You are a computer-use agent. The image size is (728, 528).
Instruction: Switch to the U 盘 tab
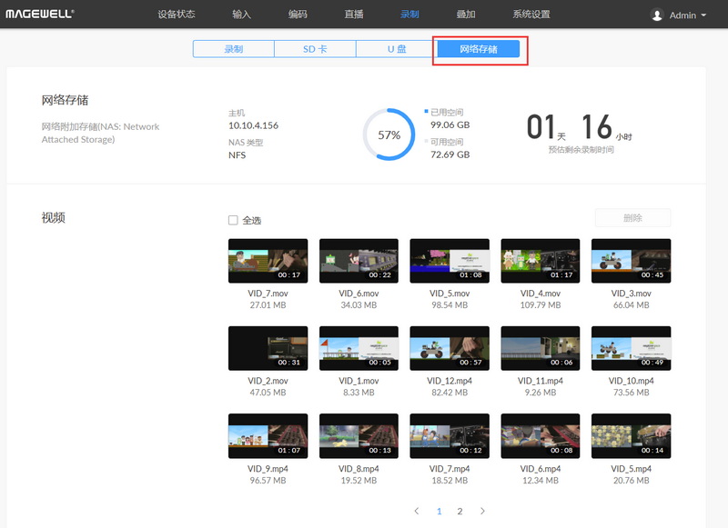point(397,49)
